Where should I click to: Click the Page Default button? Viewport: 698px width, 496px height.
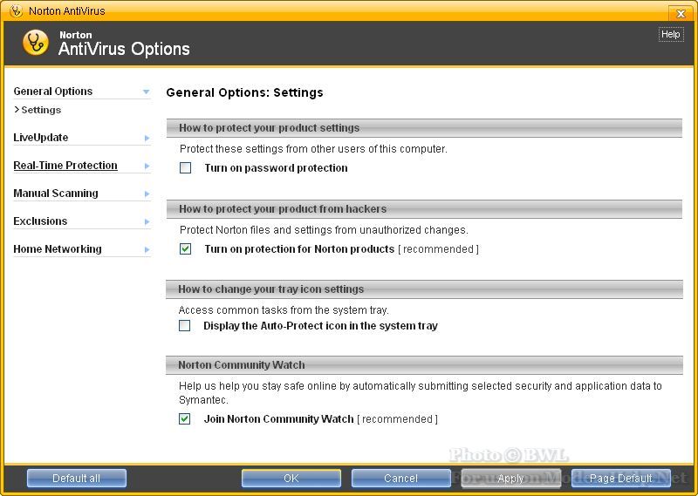(620, 479)
